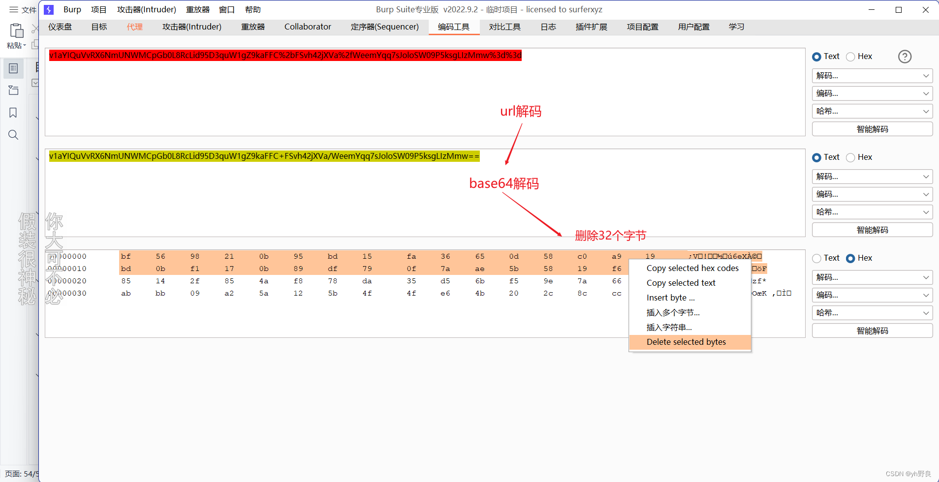Click hex byte 'da' in row 00000020

pos(367,281)
